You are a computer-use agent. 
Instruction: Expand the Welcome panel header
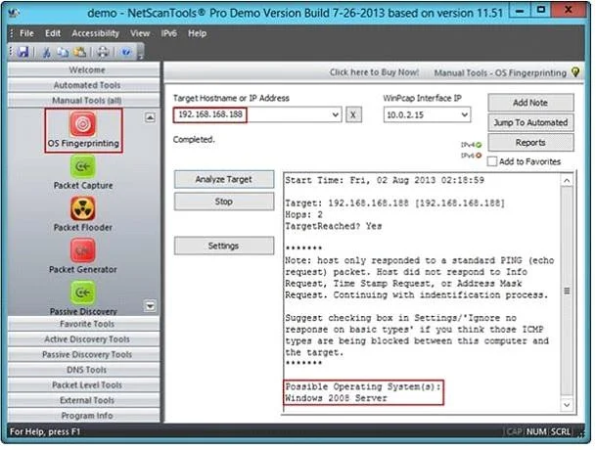83,69
